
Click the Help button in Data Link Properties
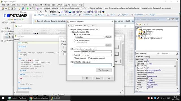click(108, 78)
